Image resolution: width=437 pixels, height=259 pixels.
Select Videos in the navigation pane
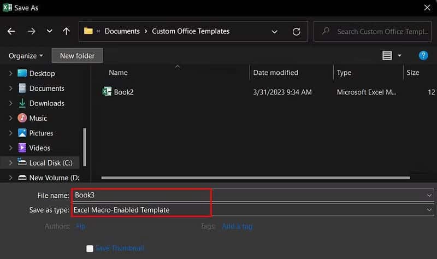[x=39, y=148]
